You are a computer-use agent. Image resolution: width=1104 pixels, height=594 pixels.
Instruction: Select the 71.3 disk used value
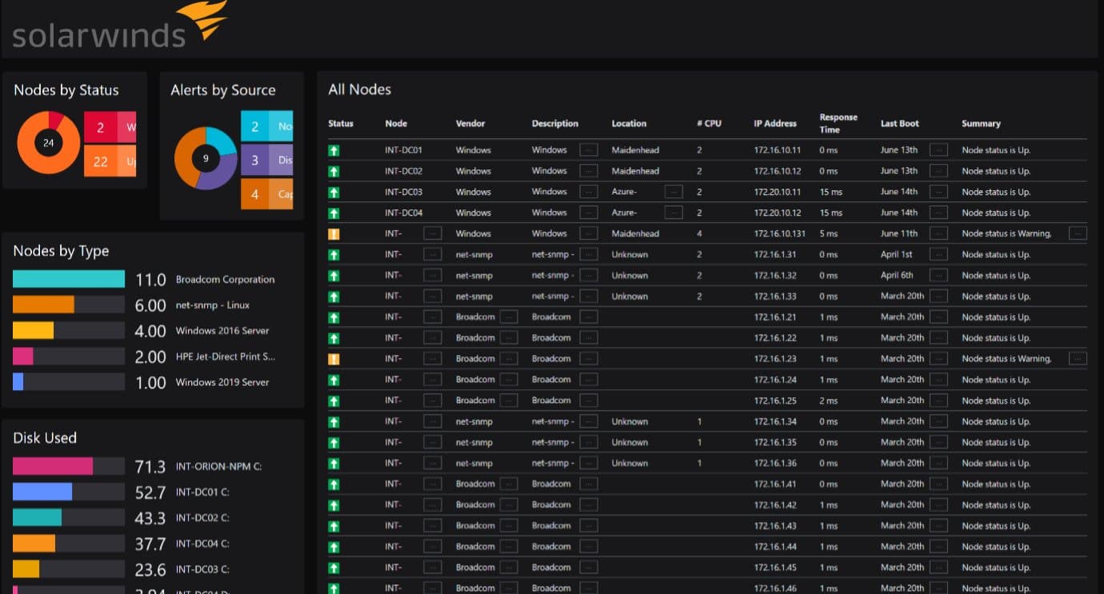[x=150, y=467]
